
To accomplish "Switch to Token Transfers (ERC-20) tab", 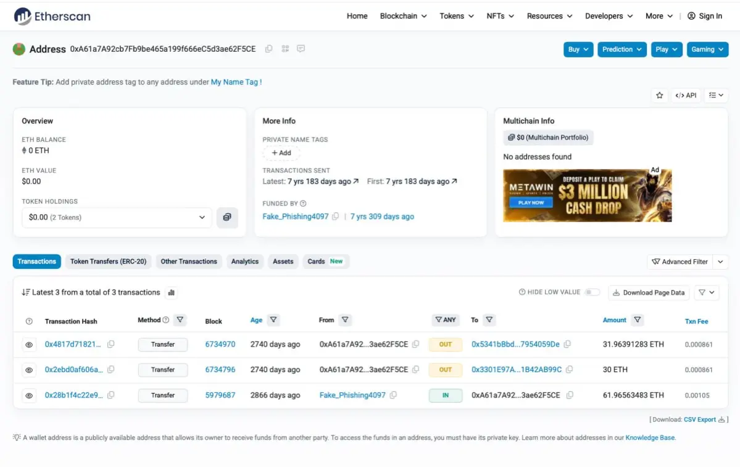I will (x=108, y=262).
